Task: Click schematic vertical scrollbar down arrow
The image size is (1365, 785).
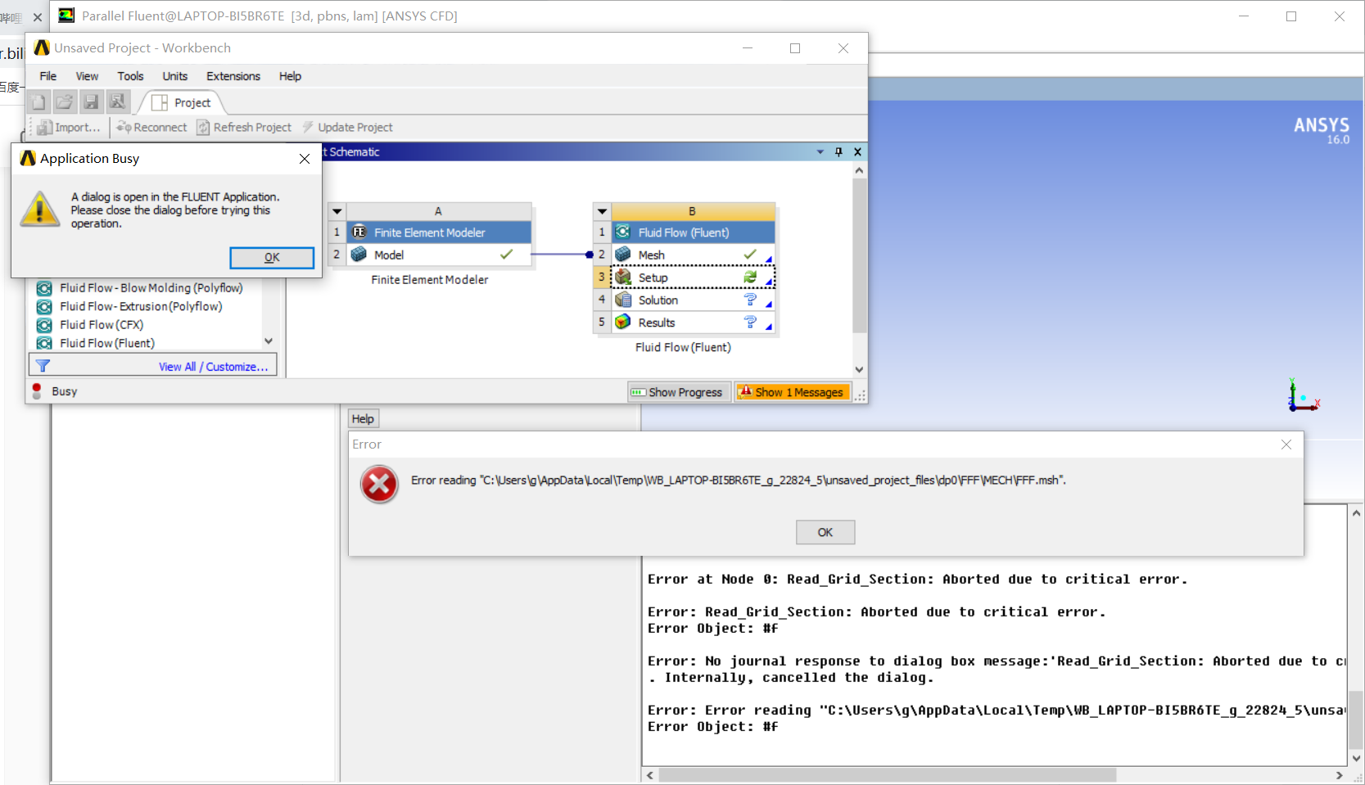Action: tap(859, 369)
